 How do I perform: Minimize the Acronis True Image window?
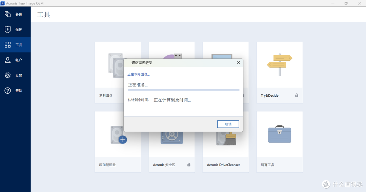pos(333,3)
